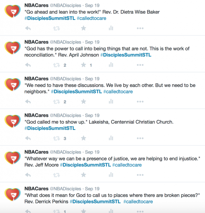Click NBACares name on Derrick Perkins tweet
This screenshot has width=205, height=213.
tap(37, 189)
